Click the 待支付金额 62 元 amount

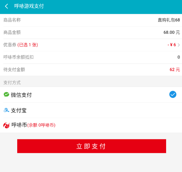pyautogui.click(x=175, y=70)
